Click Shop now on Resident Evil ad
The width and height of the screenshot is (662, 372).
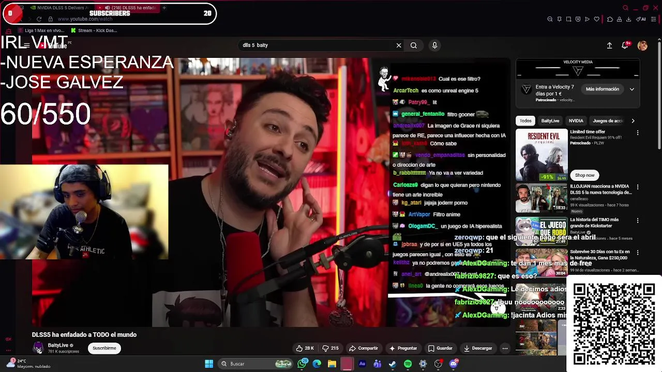584,175
